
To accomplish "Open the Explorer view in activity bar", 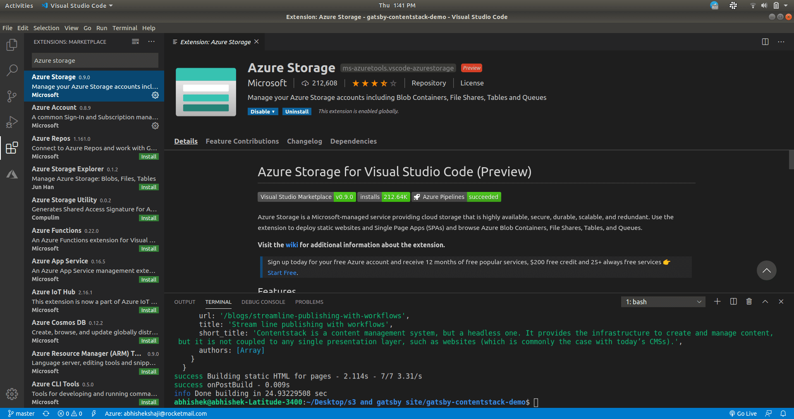I will click(12, 45).
